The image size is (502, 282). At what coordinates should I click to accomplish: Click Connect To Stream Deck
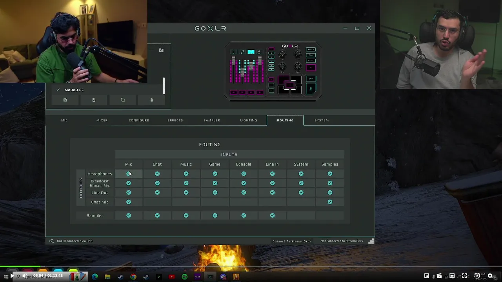(x=292, y=241)
